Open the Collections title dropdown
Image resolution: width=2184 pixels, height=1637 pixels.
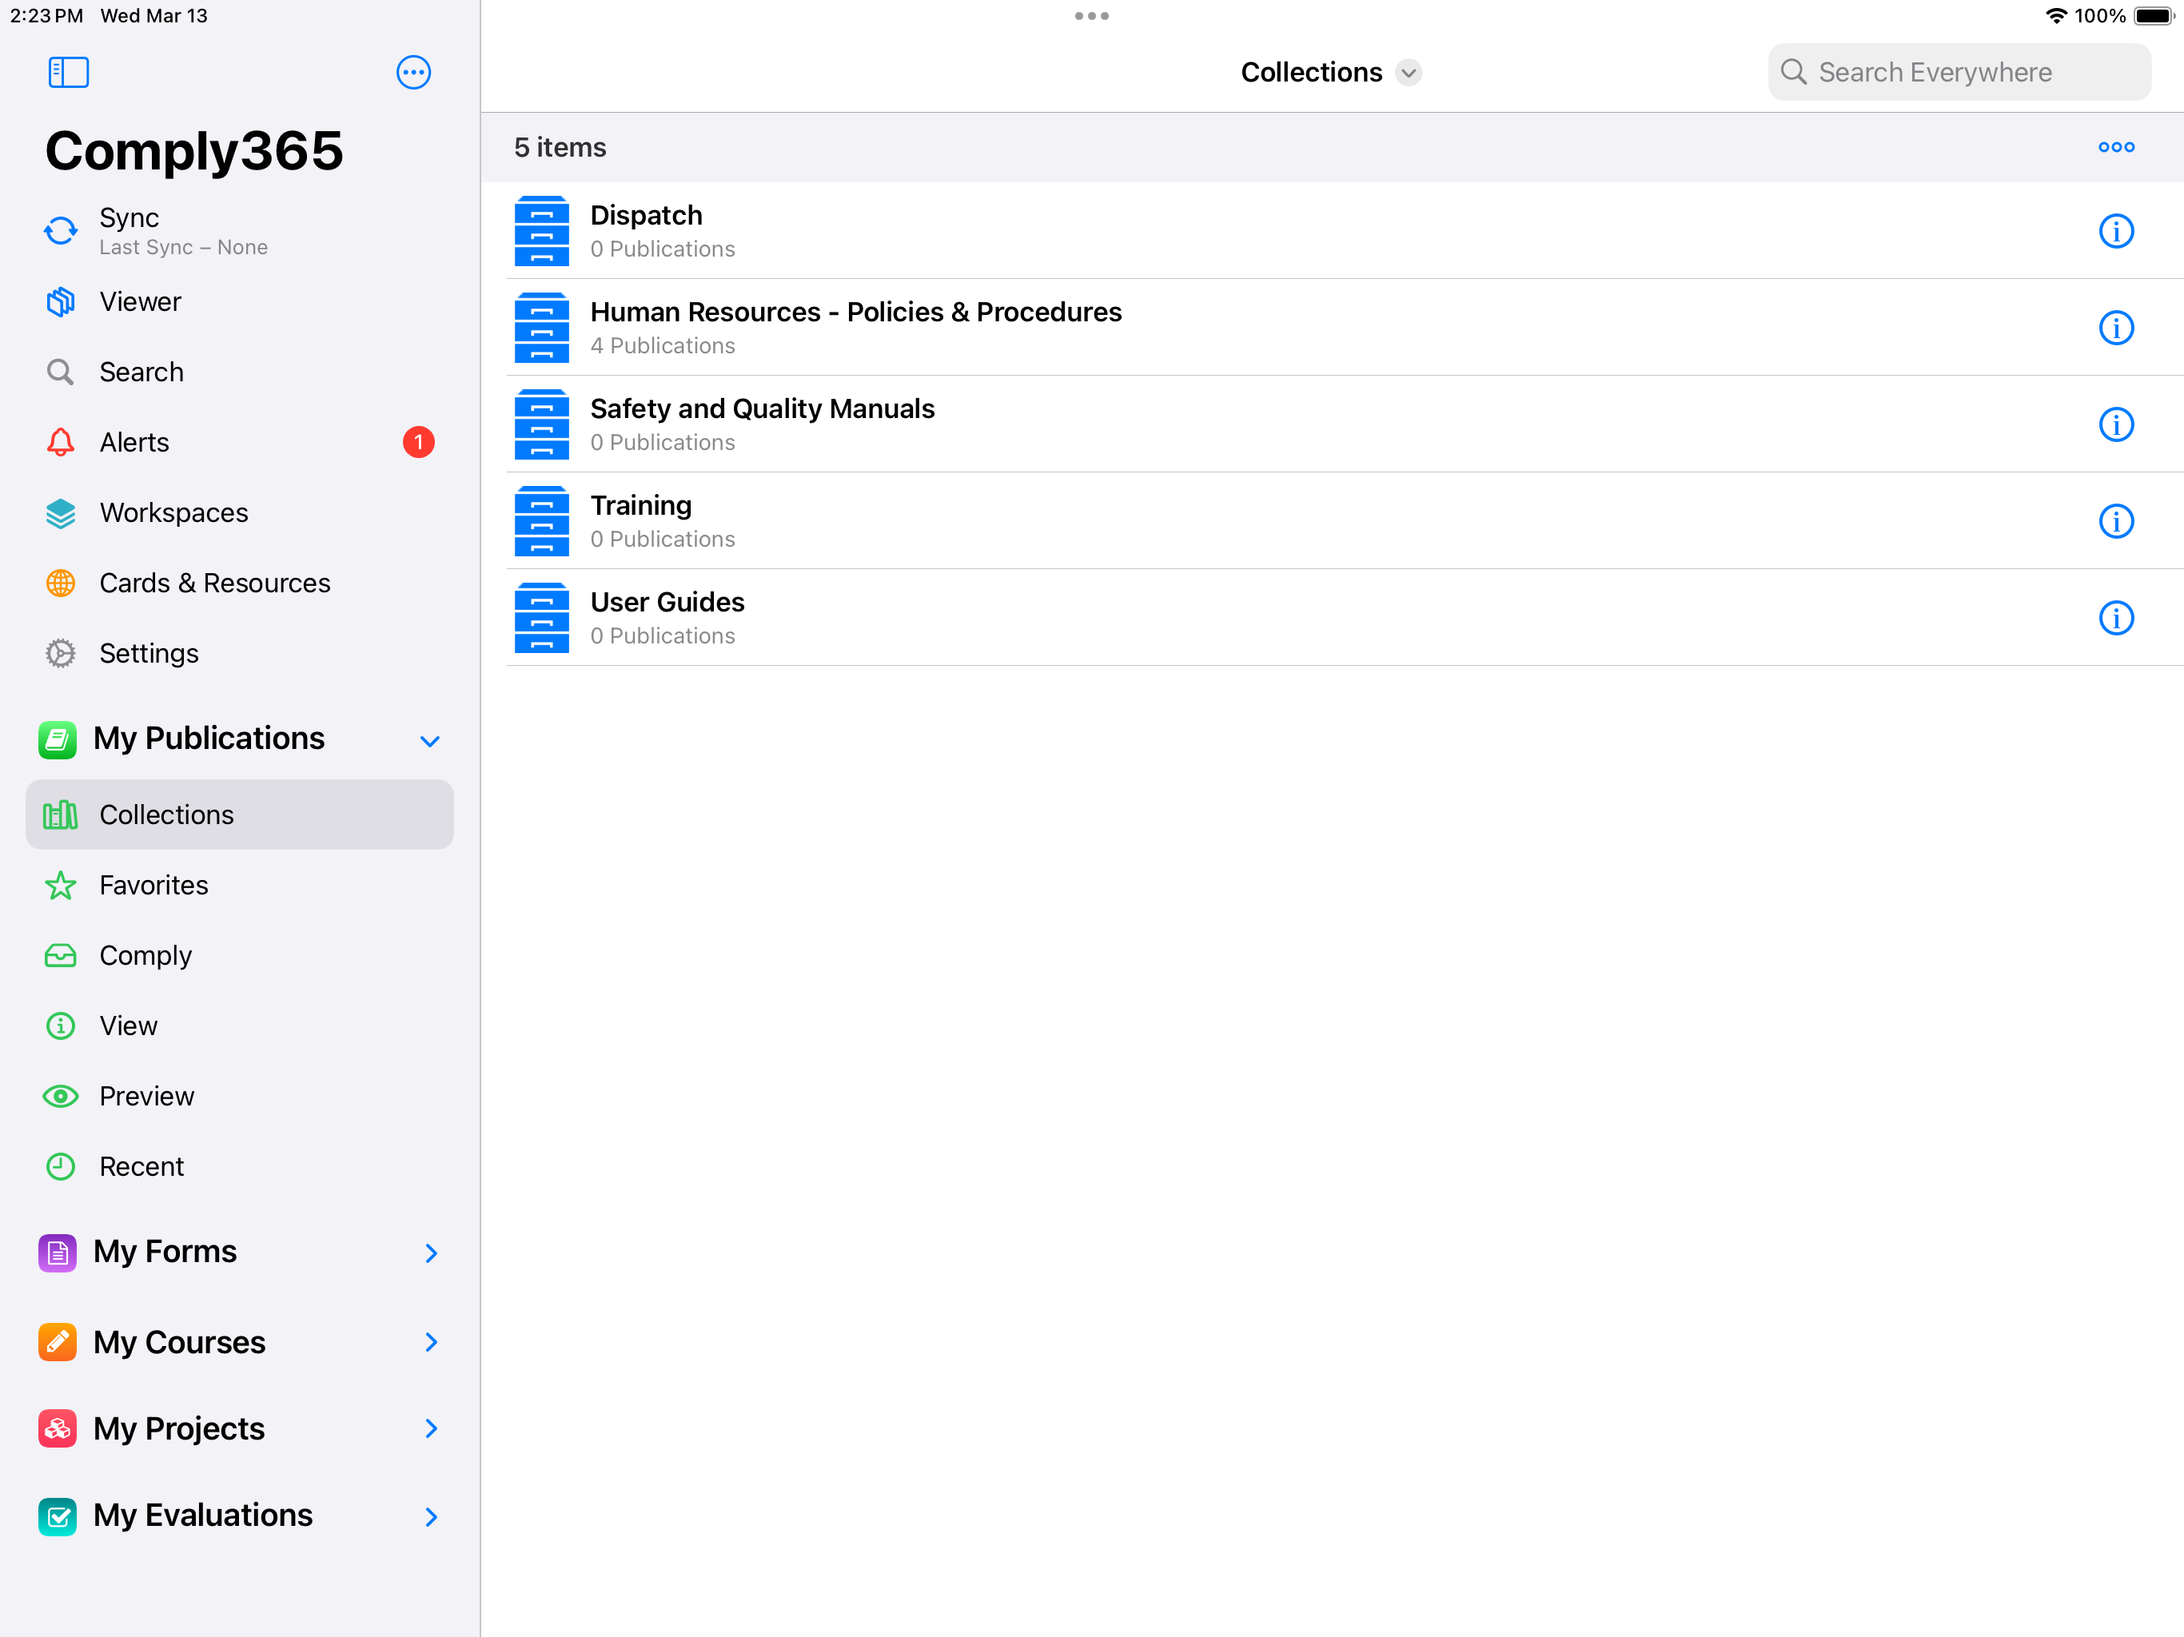[x=1408, y=72]
